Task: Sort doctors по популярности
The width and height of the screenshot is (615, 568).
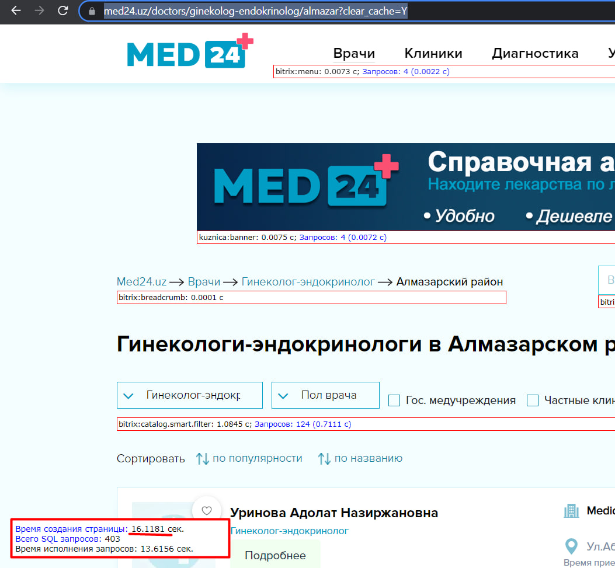Action: point(258,458)
